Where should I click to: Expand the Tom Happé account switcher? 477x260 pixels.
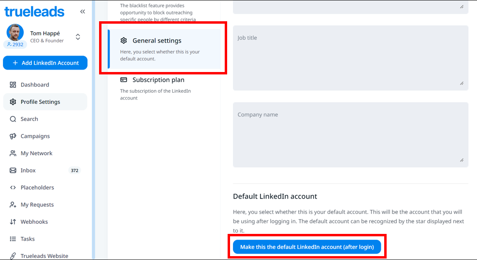[x=78, y=37]
